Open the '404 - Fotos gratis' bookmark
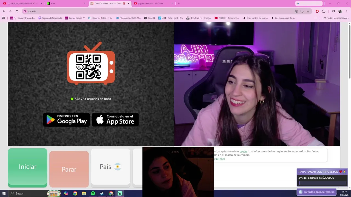The image size is (351, 197). coord(171,18)
